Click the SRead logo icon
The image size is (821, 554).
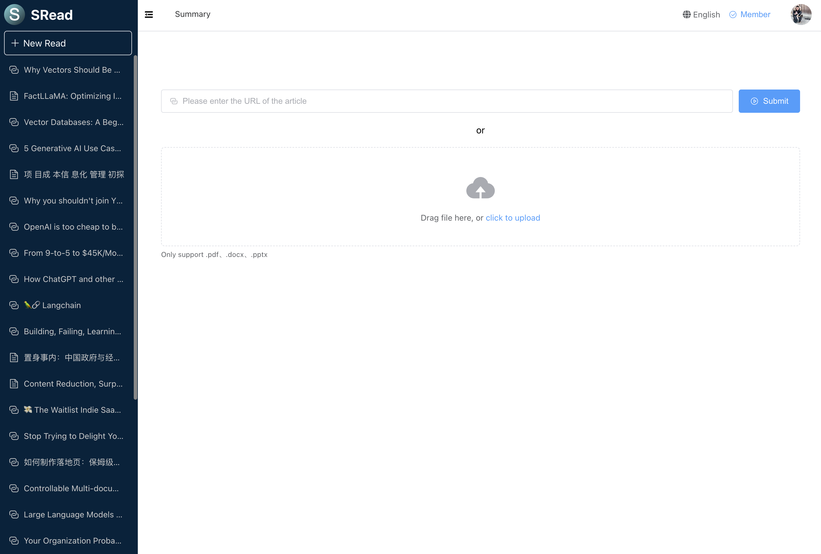point(15,15)
